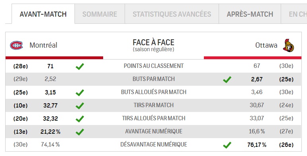Click the Montréal Canadiens logo
Image resolution: width=307 pixels, height=156 pixels.
point(16,45)
